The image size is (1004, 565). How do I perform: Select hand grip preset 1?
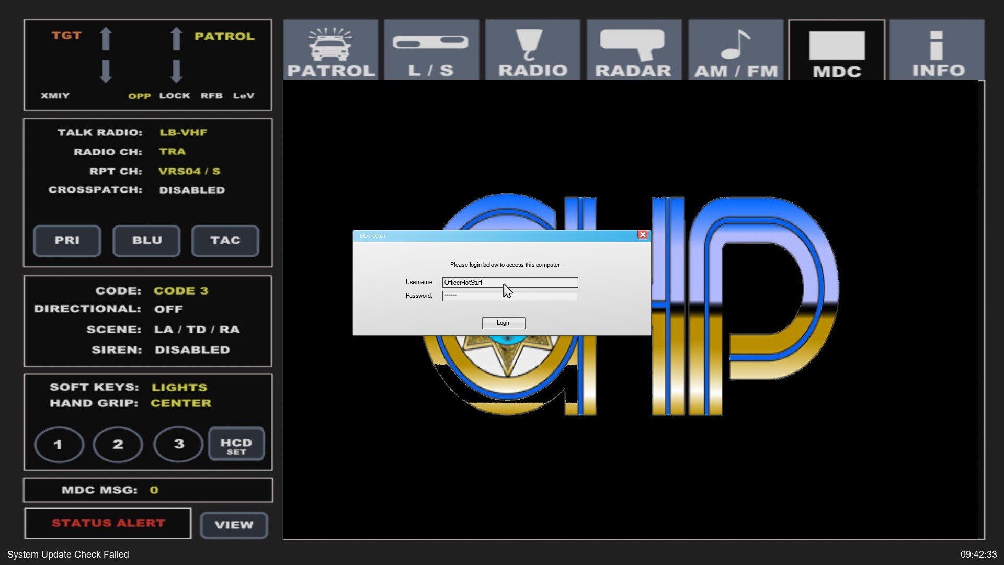(59, 445)
